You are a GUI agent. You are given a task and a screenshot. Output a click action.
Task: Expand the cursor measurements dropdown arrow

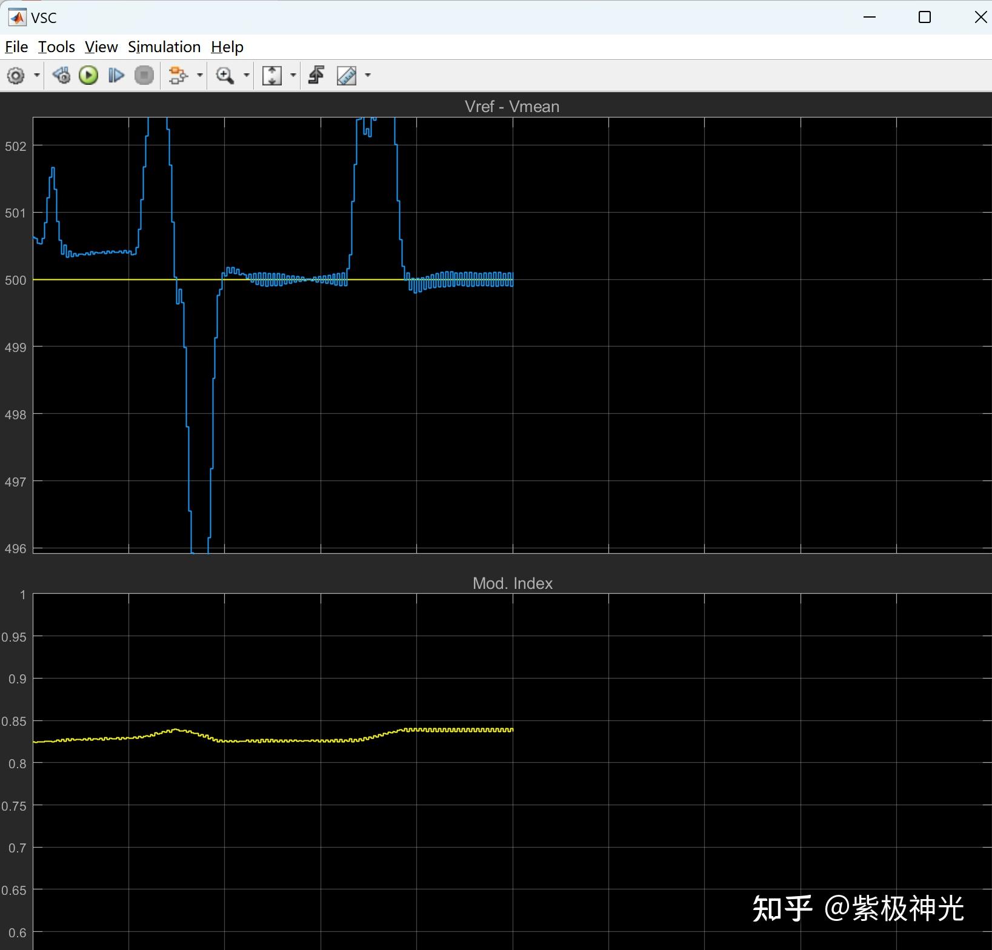368,75
